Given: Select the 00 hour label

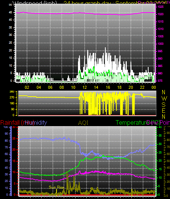Looking at the screenshot, I should pos(154,87).
